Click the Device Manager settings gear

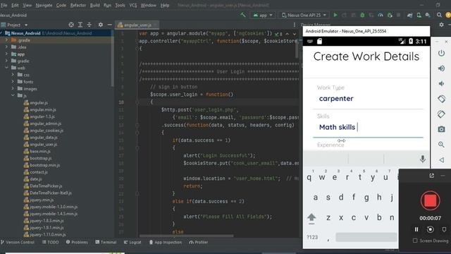[x=442, y=25]
